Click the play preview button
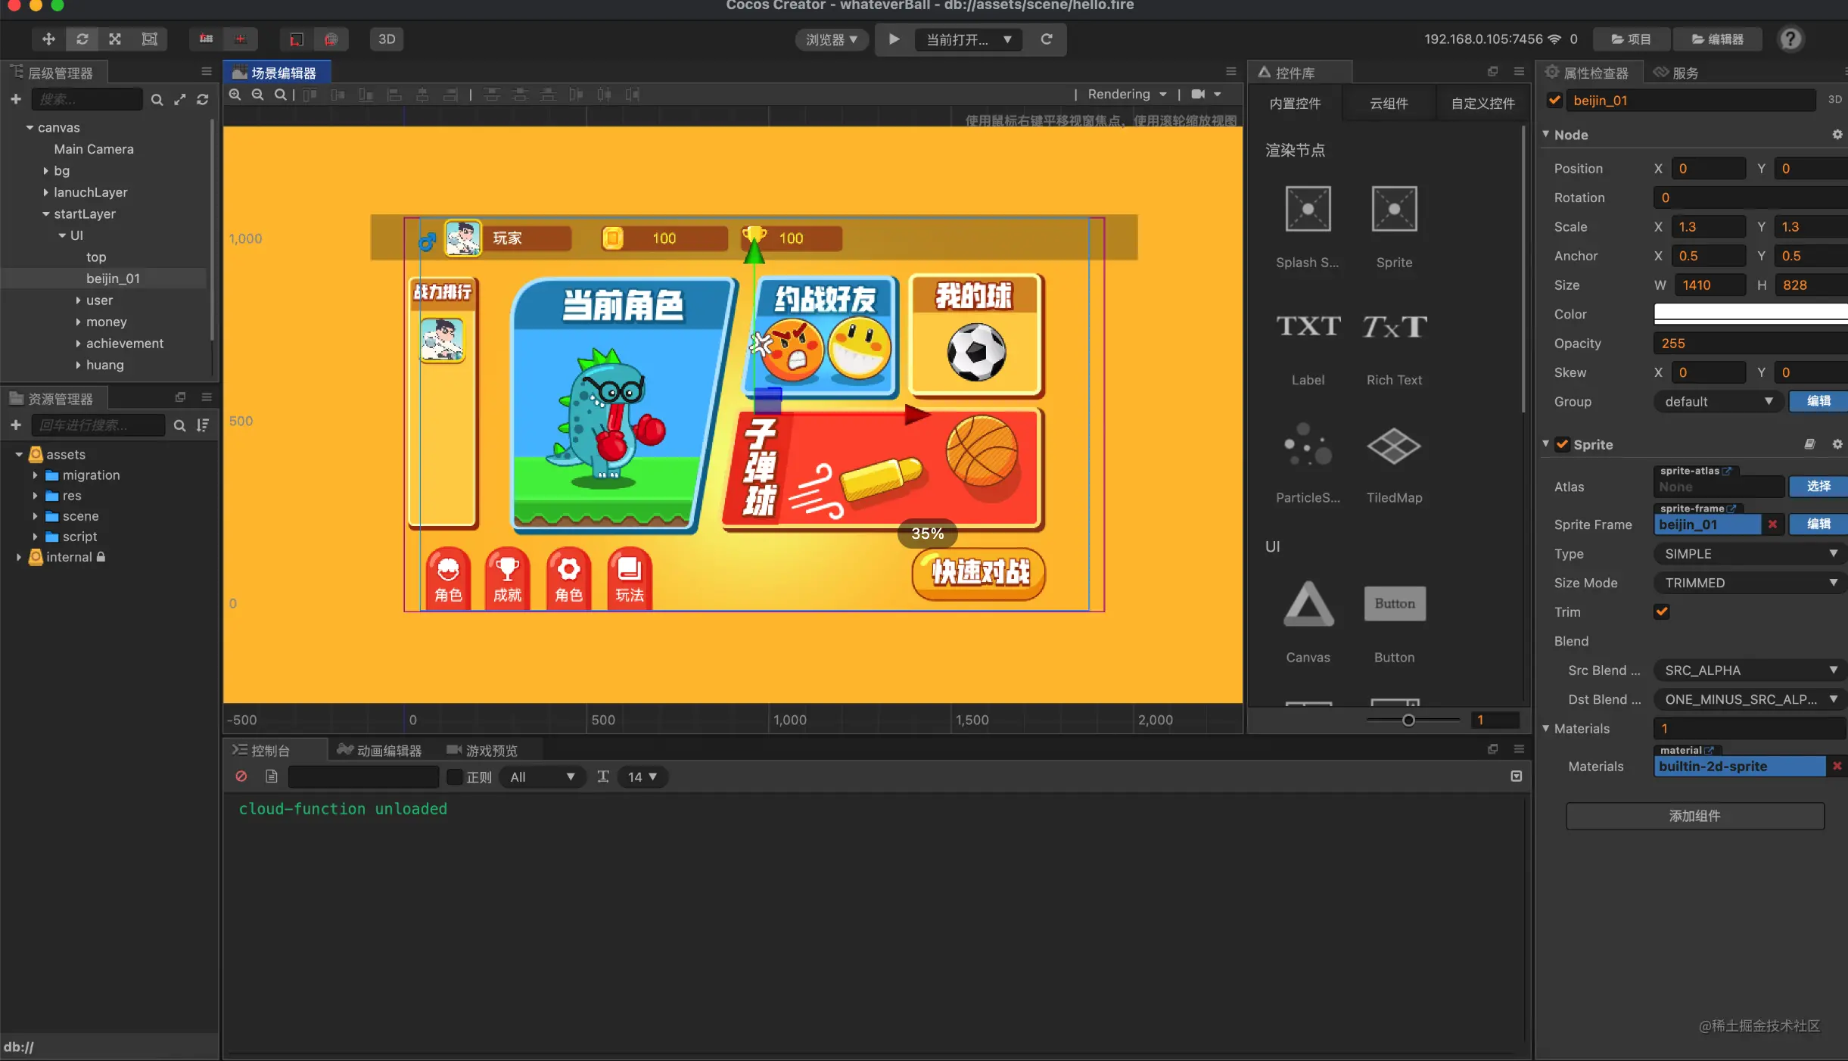This screenshot has width=1848, height=1061. coord(894,39)
